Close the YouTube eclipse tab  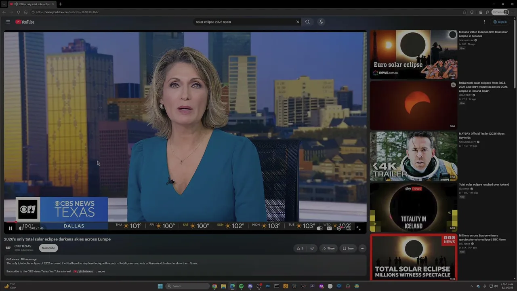coord(53,4)
